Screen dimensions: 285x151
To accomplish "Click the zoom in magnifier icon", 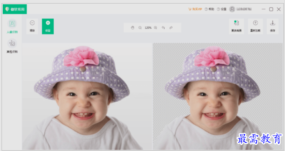I will click(156, 28).
